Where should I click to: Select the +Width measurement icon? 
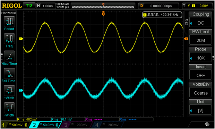pos(9,91)
